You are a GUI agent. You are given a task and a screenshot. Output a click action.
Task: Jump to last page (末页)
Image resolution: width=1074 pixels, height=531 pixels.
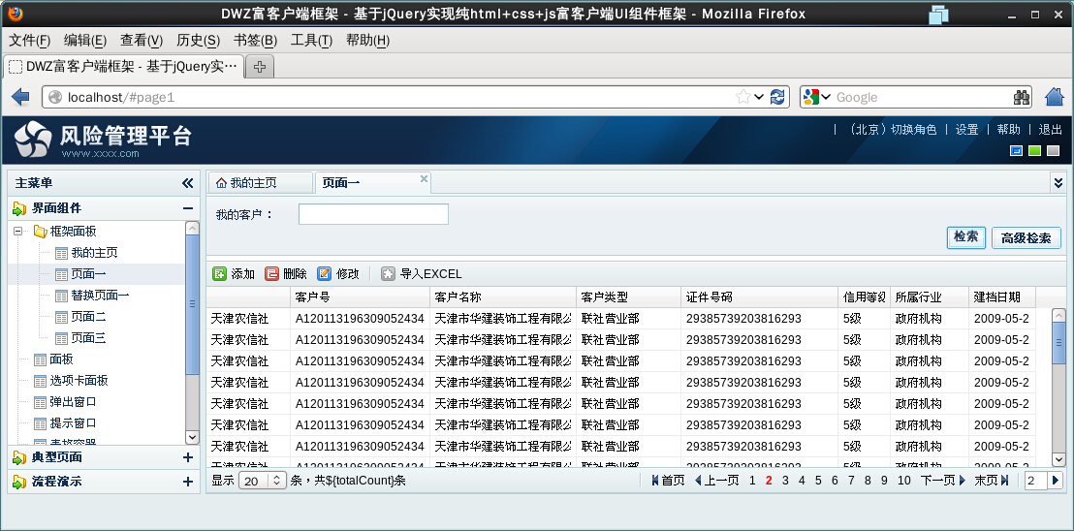tap(992, 481)
